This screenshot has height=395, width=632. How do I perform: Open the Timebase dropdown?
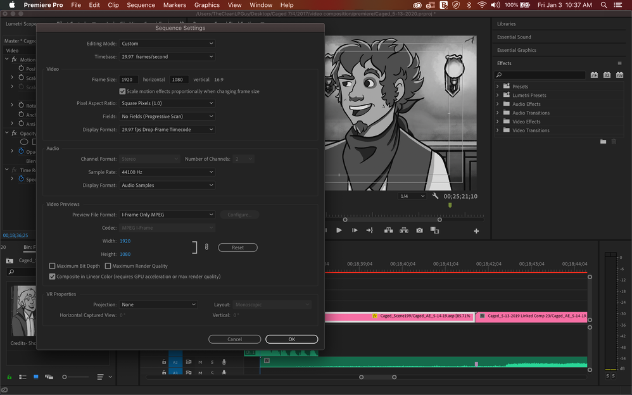(x=167, y=56)
